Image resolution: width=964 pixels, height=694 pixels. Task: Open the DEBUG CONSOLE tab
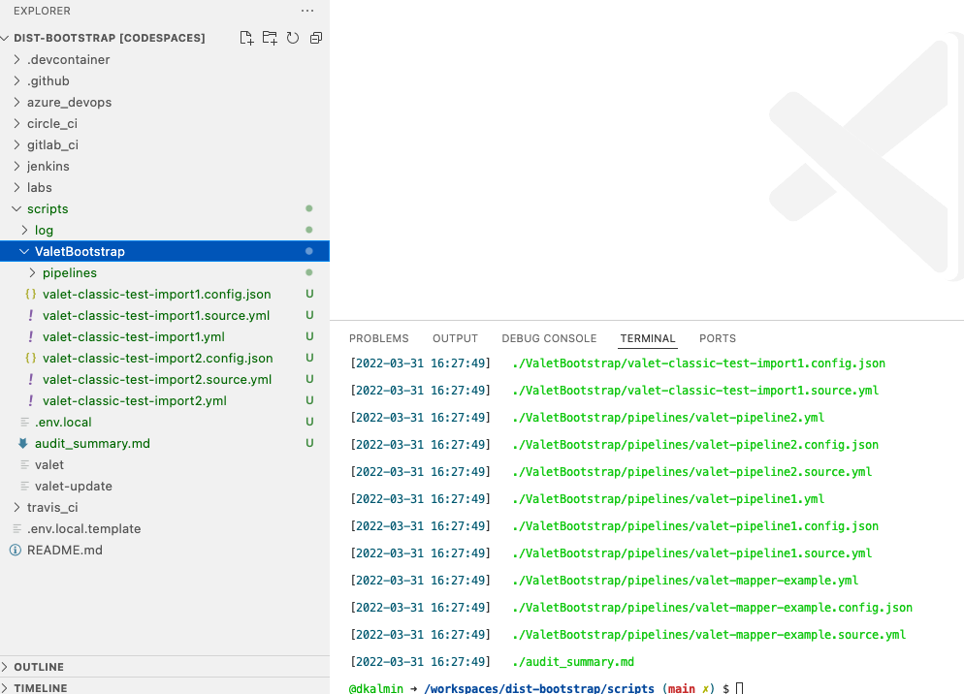pos(549,338)
